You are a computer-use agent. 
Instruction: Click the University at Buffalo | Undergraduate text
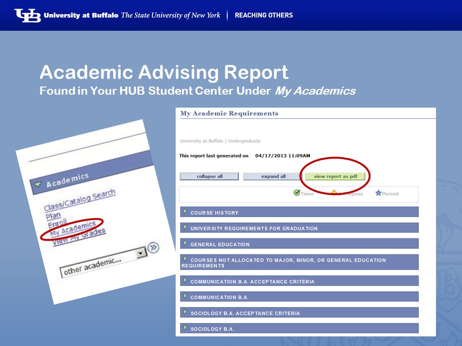point(220,141)
